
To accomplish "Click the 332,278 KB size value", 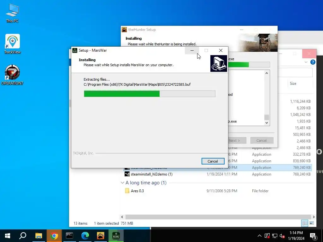I will click(302, 154).
